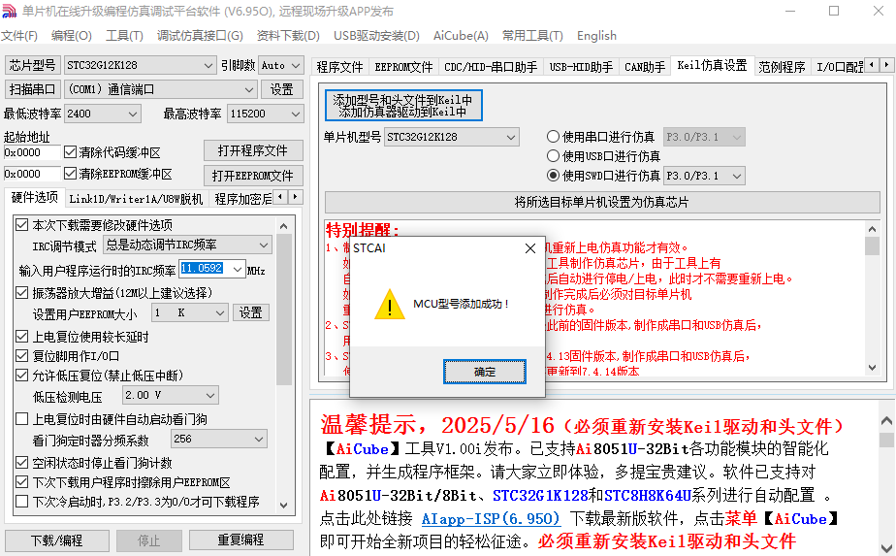This screenshot has height=556, width=896.
Task: Switch language via English menu
Action: [x=596, y=36]
